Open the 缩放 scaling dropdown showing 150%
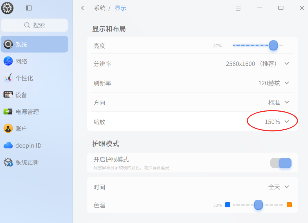Viewport: 308px width, 223px height. point(287,121)
